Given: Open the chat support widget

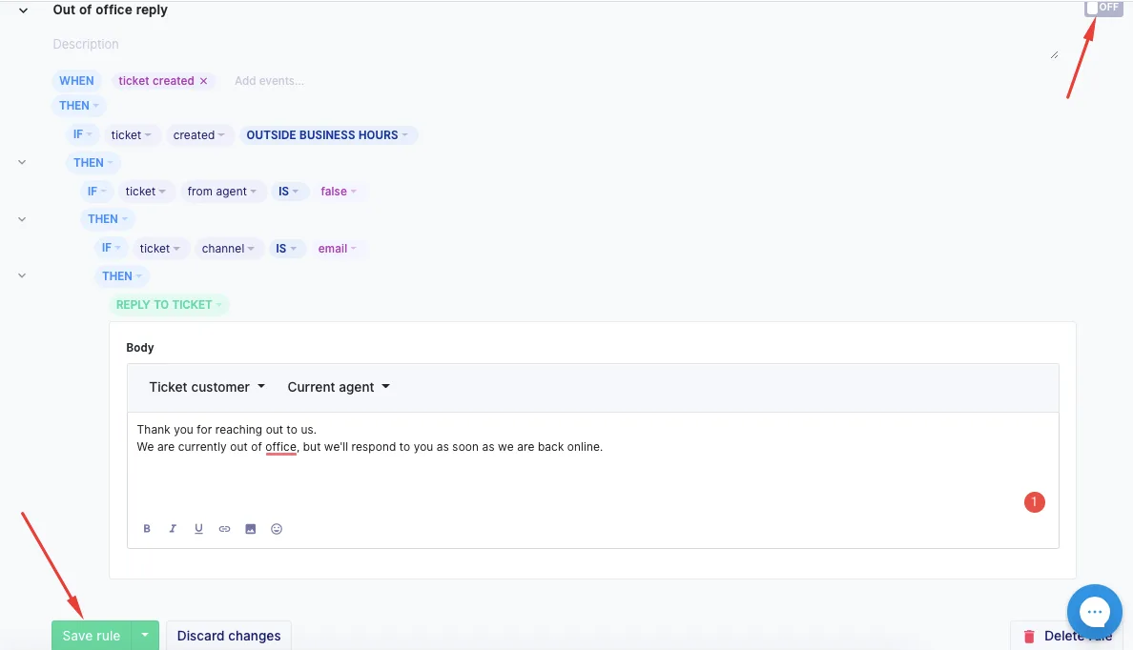Looking at the screenshot, I should (1094, 612).
